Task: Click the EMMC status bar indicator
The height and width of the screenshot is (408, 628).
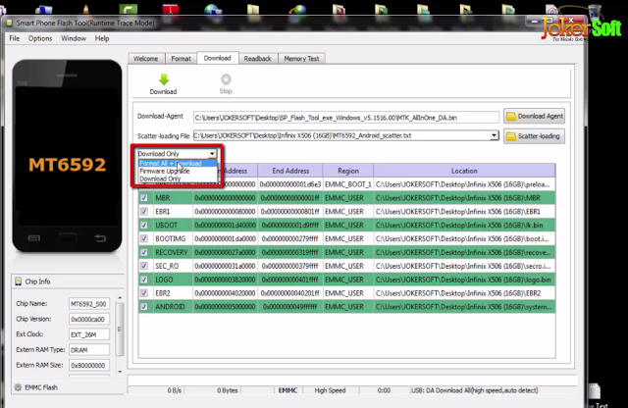Action: pyautogui.click(x=288, y=390)
